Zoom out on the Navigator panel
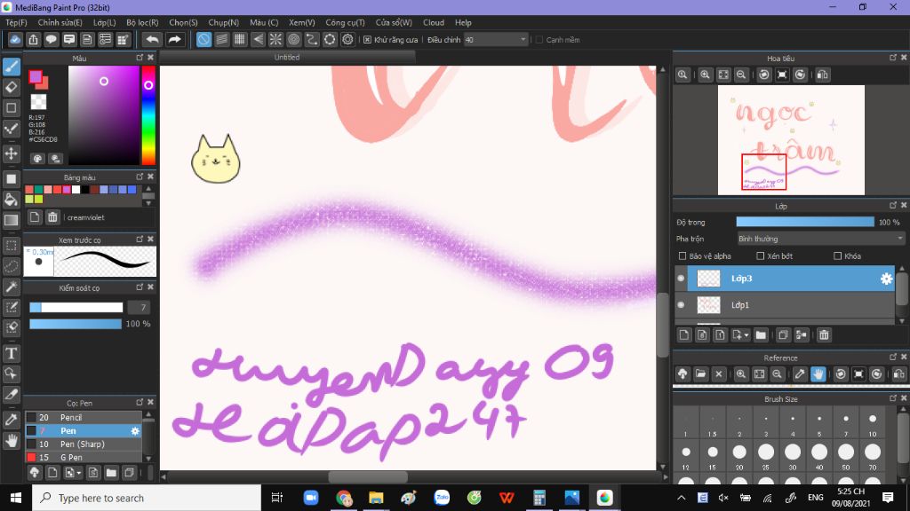910x511 pixels. (x=741, y=75)
